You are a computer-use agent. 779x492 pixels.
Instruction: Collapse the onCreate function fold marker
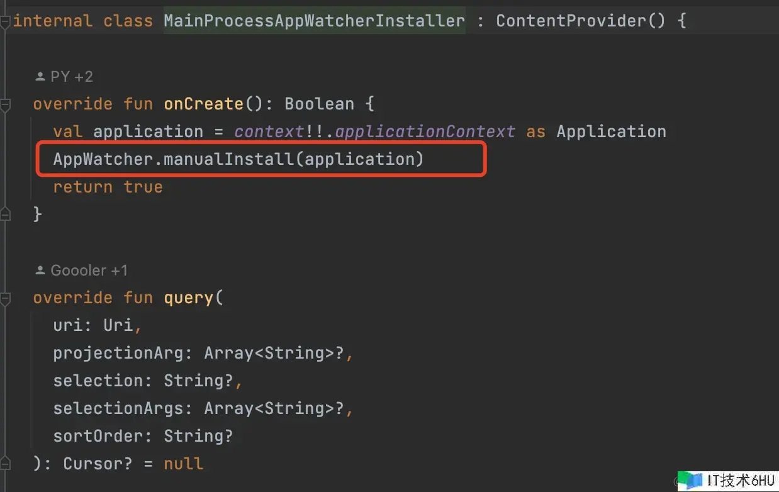pyautogui.click(x=5, y=105)
